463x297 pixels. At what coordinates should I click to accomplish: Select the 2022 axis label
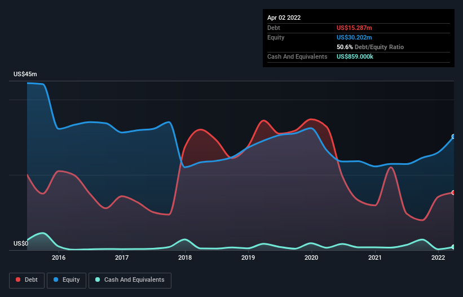click(438, 257)
